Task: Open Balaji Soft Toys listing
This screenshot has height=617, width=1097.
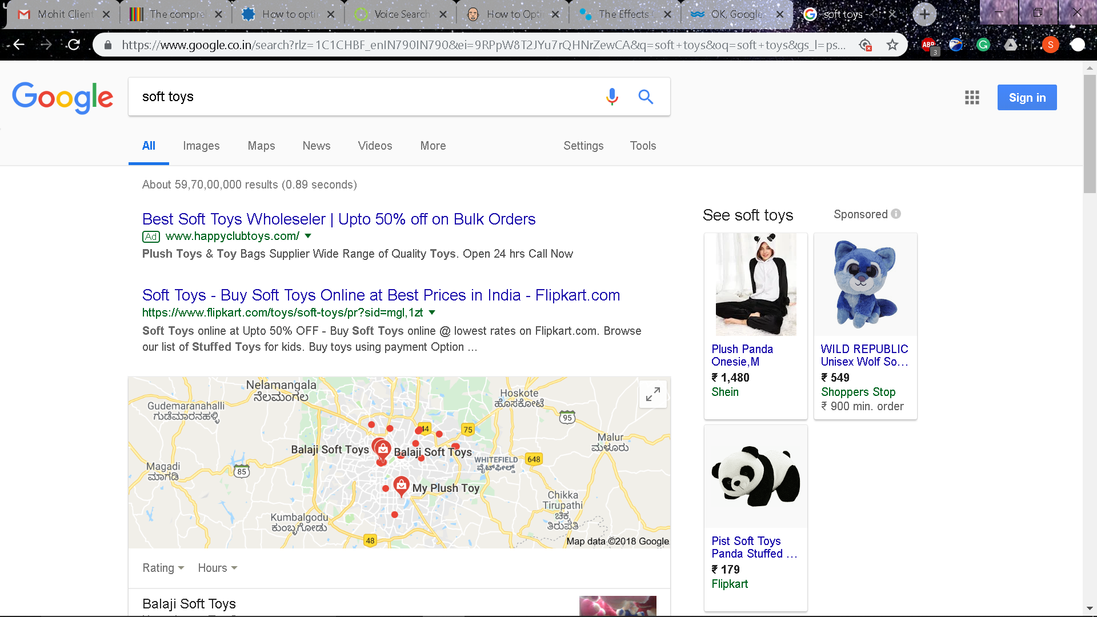Action: [189, 604]
